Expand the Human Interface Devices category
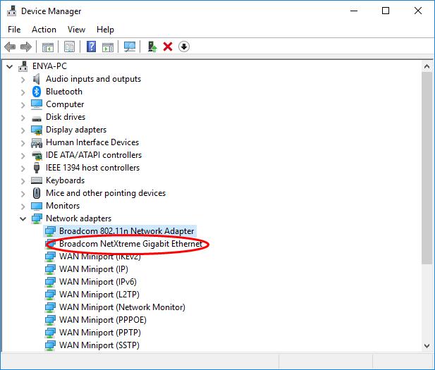The width and height of the screenshot is (435, 370). pos(23,143)
